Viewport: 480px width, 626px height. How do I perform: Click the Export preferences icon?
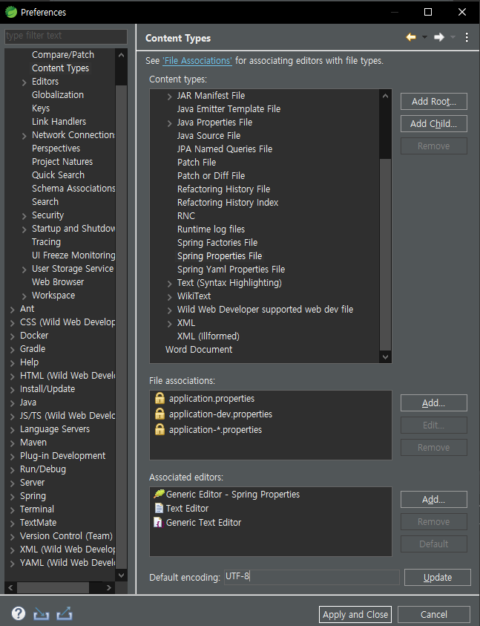[65, 613]
